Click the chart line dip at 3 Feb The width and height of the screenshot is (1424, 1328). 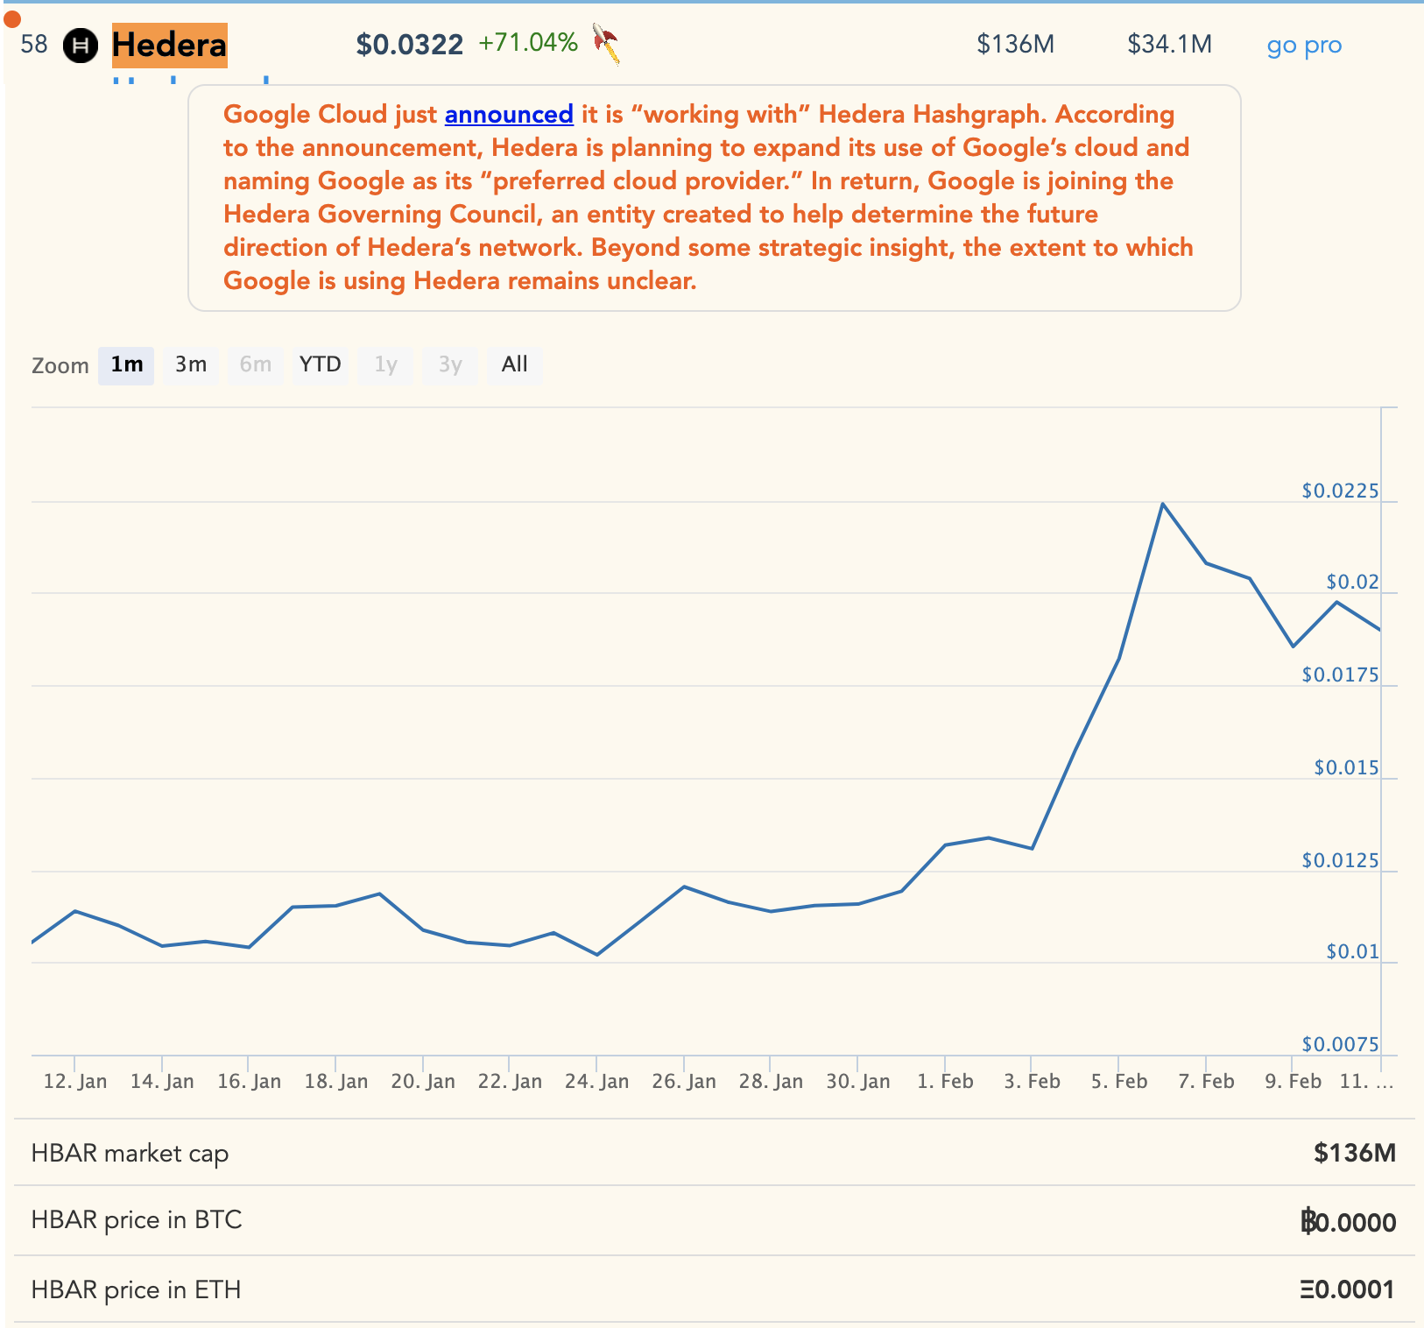click(x=1033, y=848)
